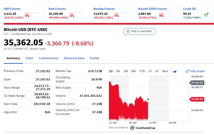The width and height of the screenshot is (214, 135).
Task: Open the S&P Futures quote link
Action: pyautogui.click(x=12, y=9)
